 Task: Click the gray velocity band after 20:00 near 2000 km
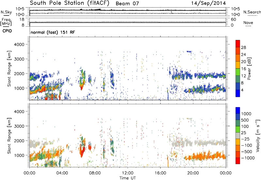[x=210, y=143]
